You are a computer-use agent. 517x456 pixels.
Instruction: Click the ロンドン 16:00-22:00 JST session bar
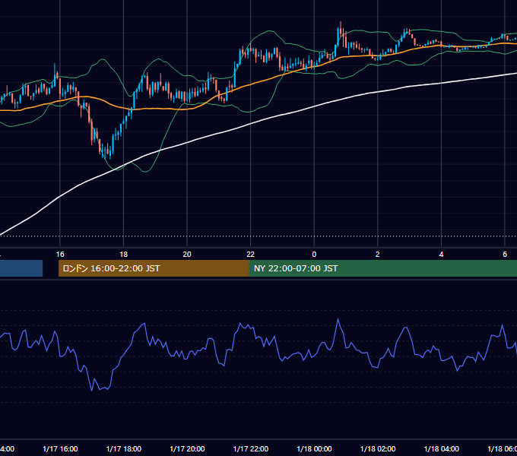tap(154, 268)
